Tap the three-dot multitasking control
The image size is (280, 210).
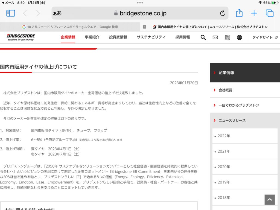140,3
